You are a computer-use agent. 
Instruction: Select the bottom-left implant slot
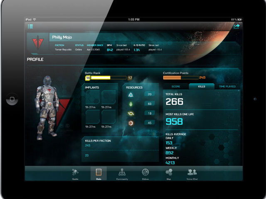(92, 117)
